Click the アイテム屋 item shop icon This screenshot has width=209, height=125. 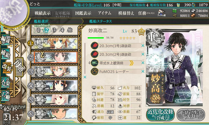[161, 13]
